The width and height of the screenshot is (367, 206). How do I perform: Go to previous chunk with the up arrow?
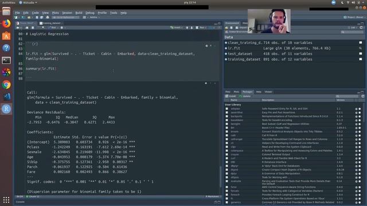tap(187, 27)
